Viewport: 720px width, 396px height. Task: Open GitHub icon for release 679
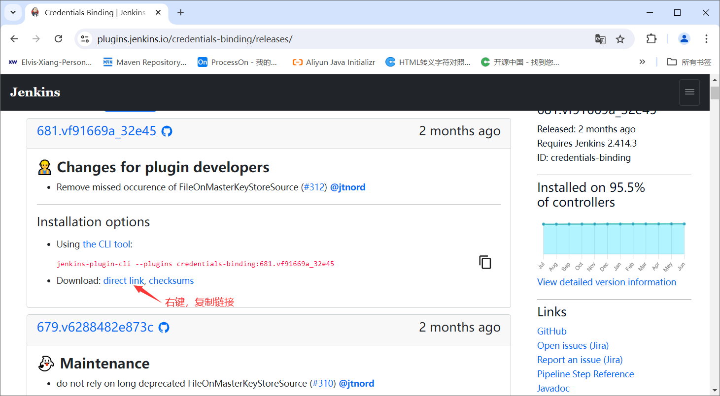tap(164, 328)
